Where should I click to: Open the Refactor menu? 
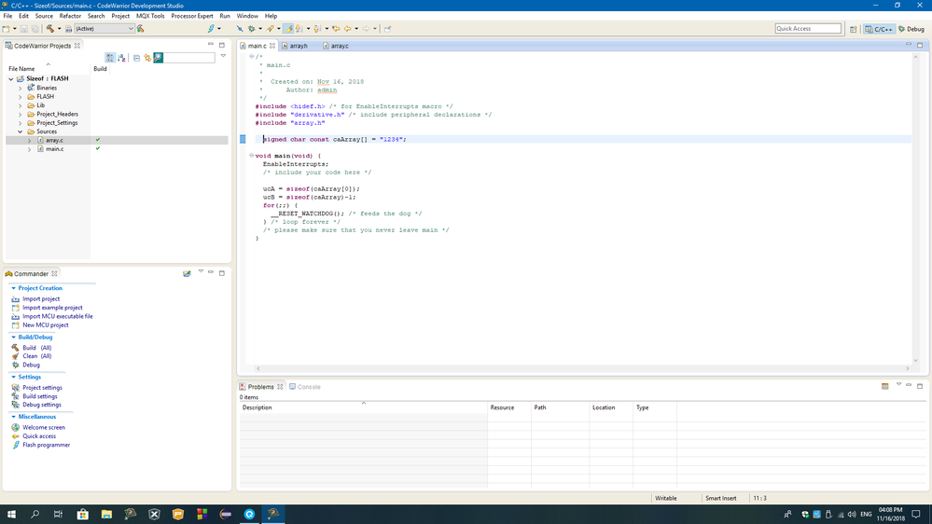70,16
